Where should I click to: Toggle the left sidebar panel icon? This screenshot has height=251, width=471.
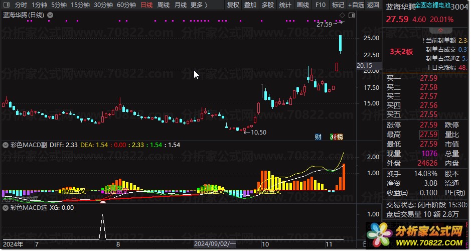click(7, 5)
